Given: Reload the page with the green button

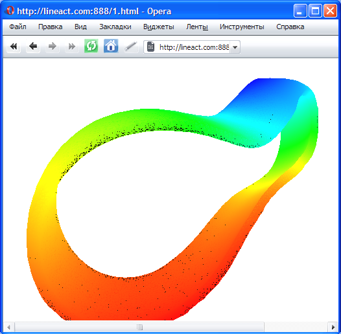Looking at the screenshot, I should 91,46.
